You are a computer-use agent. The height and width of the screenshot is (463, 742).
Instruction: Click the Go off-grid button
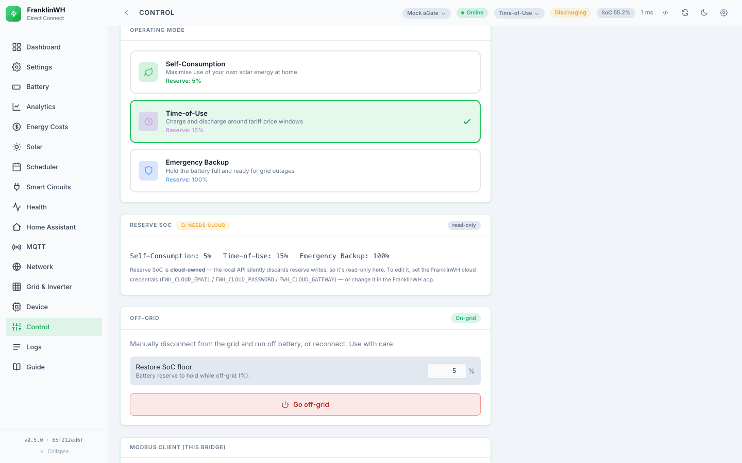click(305, 405)
